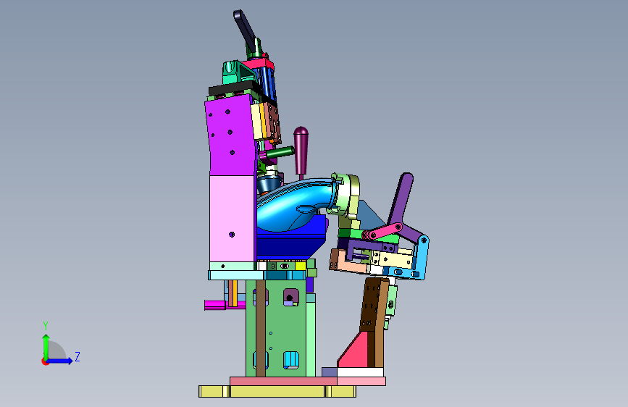Click the blue Z axis arrow of the triad
628x407 pixels.
pos(60,361)
